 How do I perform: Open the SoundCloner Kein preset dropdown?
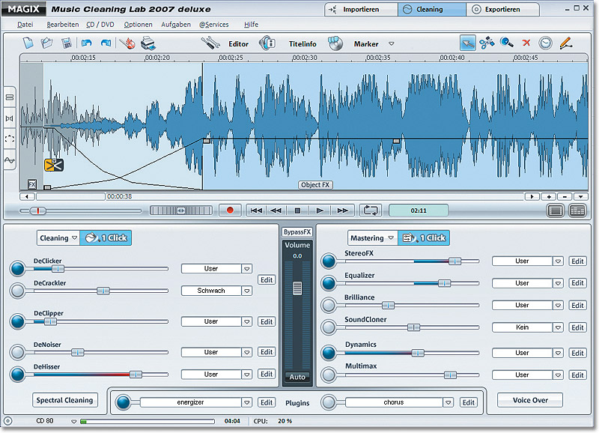[x=557, y=327]
